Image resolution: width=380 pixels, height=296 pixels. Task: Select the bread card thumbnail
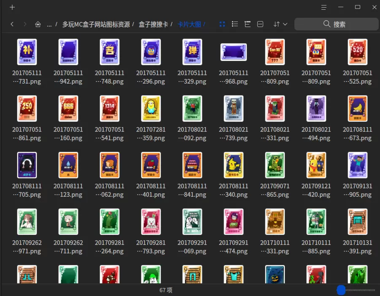[x=110, y=165]
